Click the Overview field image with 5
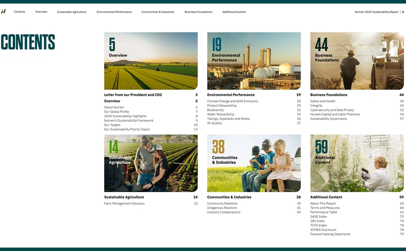406x251 pixels. click(x=151, y=61)
